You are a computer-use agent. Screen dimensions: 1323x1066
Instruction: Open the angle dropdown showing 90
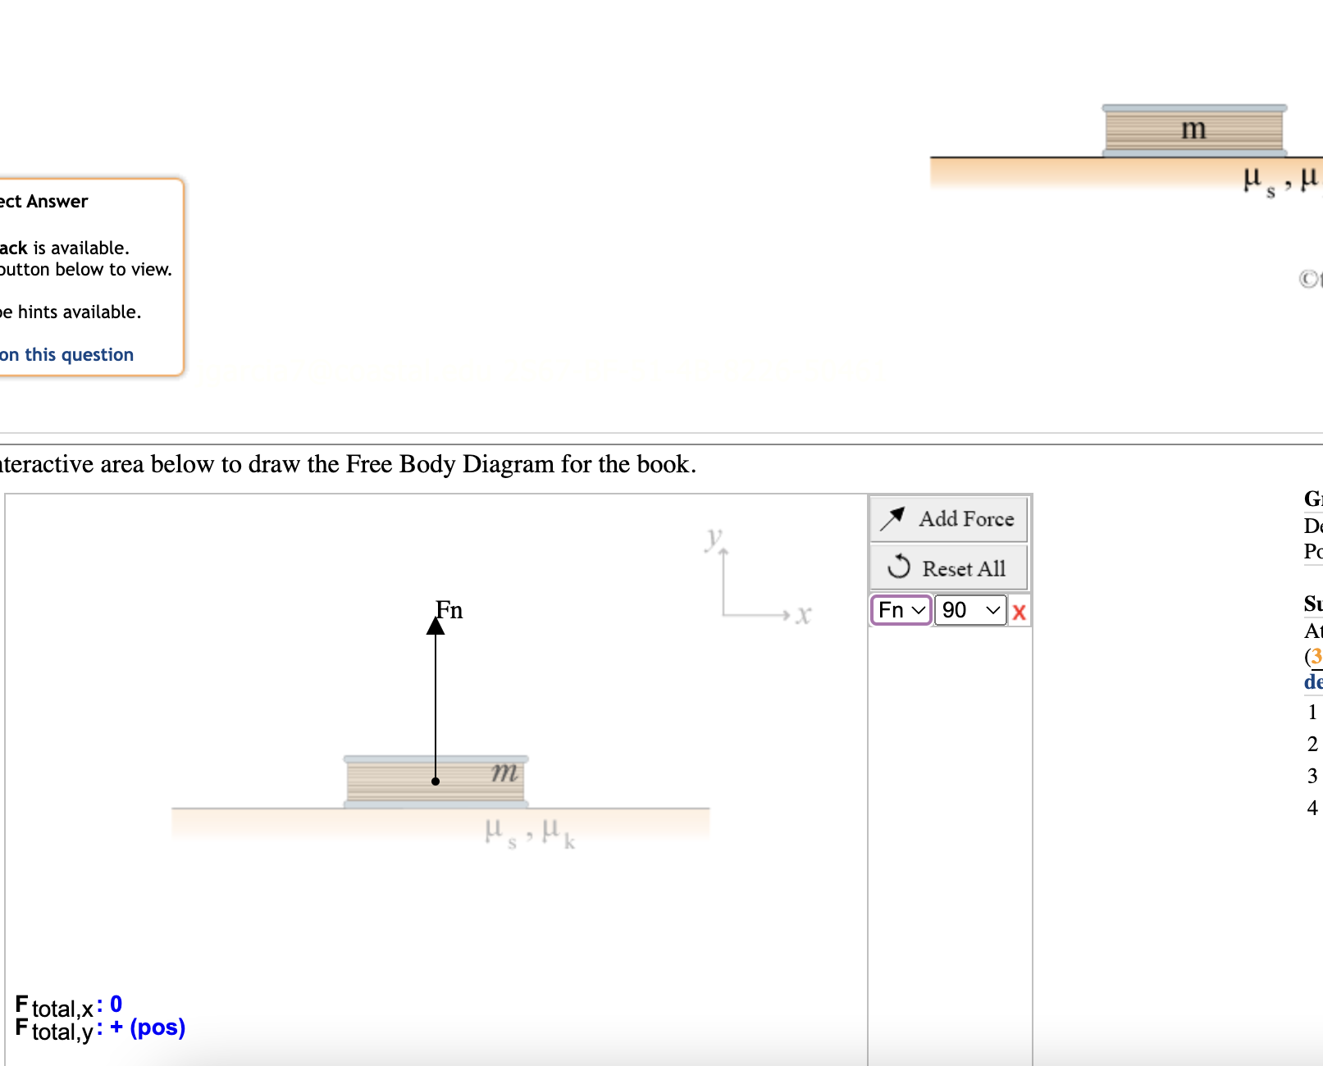click(970, 611)
